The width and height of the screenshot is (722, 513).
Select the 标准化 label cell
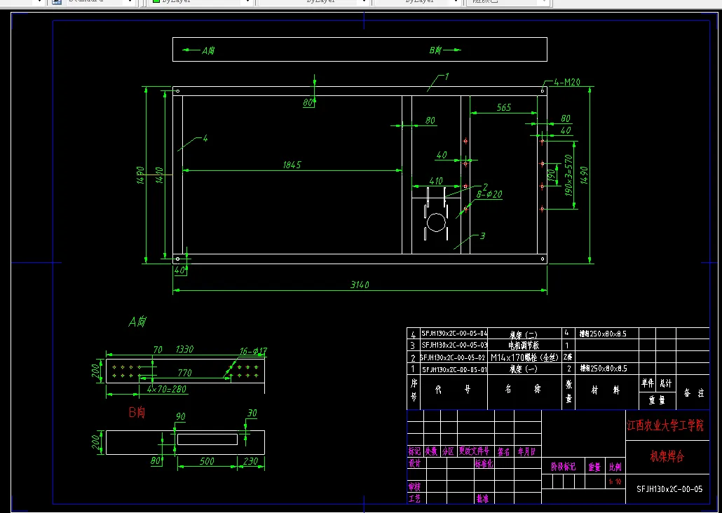pos(484,463)
